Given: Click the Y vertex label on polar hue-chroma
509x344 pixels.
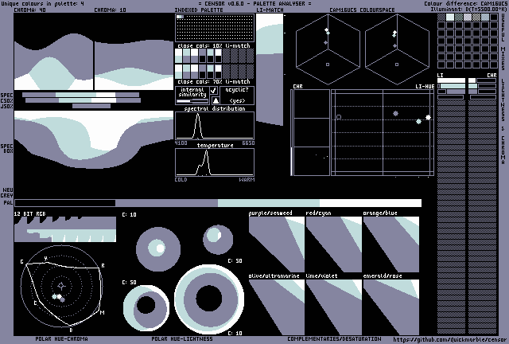Looking at the screenshot, I should (x=46, y=258).
